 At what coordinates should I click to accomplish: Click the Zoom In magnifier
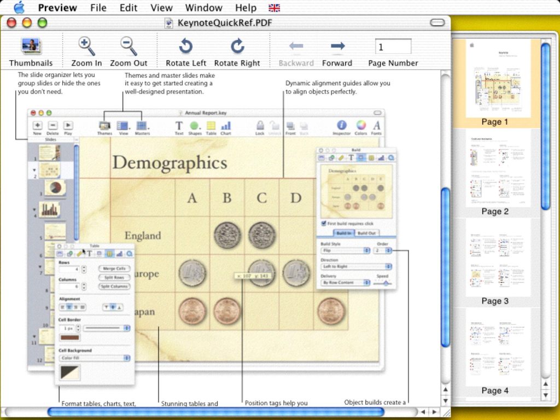tap(86, 46)
